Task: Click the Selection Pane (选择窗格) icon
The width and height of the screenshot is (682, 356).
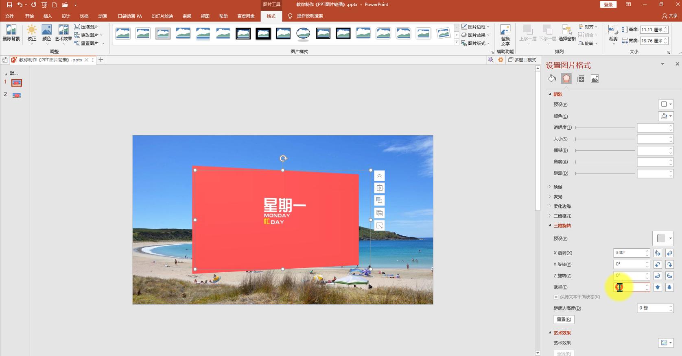Action: point(567,33)
